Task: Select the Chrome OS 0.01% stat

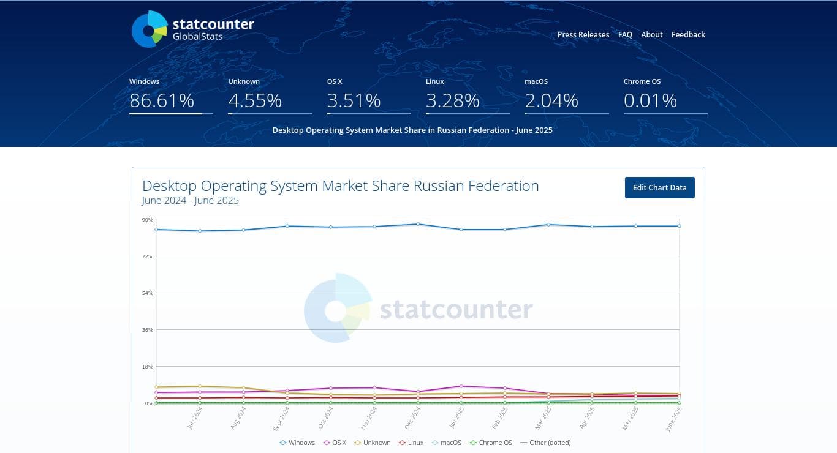Action: click(x=650, y=100)
